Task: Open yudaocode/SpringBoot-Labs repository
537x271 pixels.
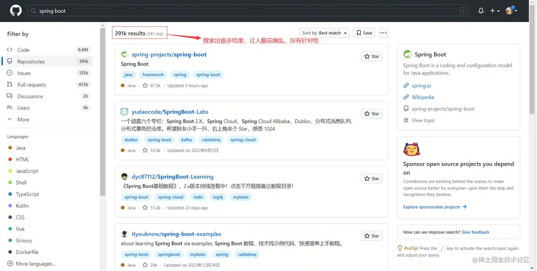Action: click(170, 112)
